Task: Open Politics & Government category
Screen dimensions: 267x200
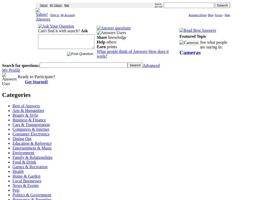Action: (32, 195)
